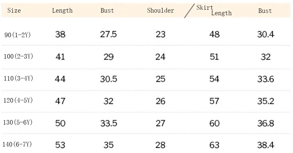Click the 140(6-7Y) size label

tap(17, 144)
